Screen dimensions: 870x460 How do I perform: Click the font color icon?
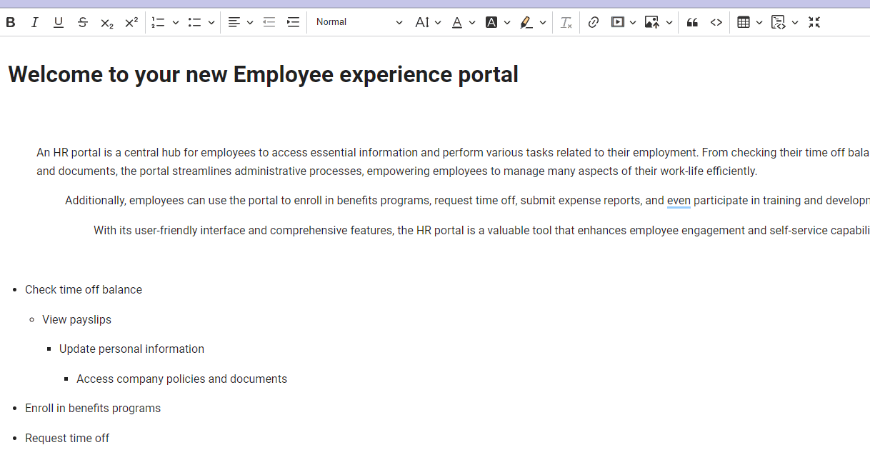457,22
